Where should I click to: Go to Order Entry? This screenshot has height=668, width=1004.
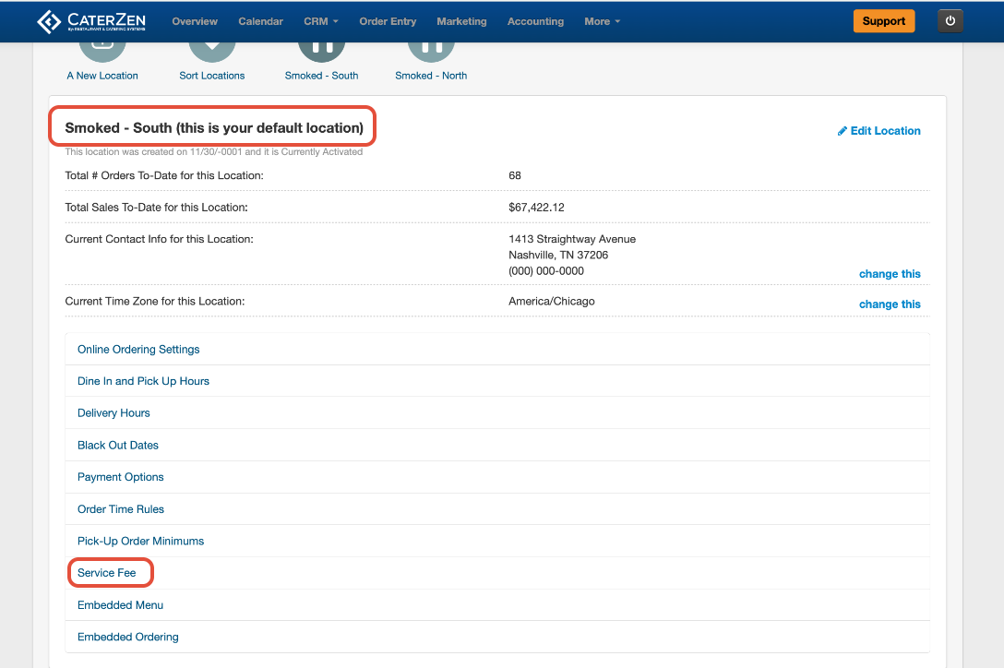pos(388,21)
